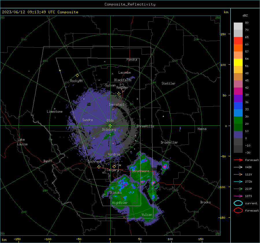Click the 'HighRiver' city label
This screenshot has height=243, width=260.
click(120, 203)
